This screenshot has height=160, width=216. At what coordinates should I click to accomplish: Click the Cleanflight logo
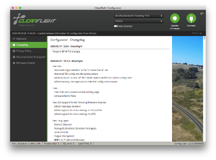34,19
